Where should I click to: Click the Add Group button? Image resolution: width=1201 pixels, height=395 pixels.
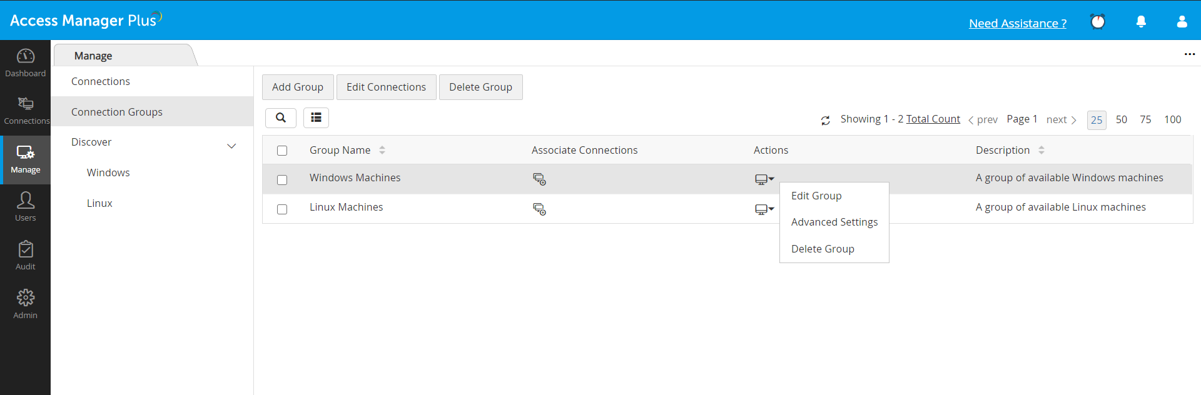tap(297, 87)
